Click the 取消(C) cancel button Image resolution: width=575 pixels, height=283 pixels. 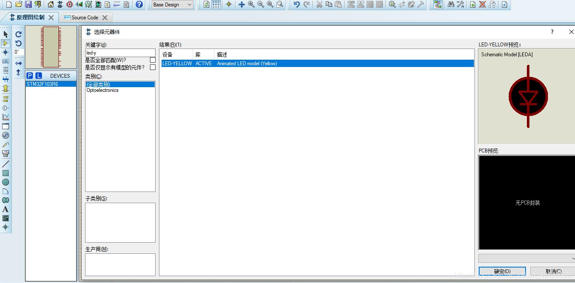pyautogui.click(x=553, y=271)
